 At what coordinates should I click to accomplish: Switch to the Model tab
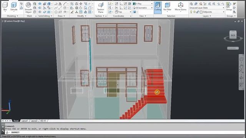16,121
